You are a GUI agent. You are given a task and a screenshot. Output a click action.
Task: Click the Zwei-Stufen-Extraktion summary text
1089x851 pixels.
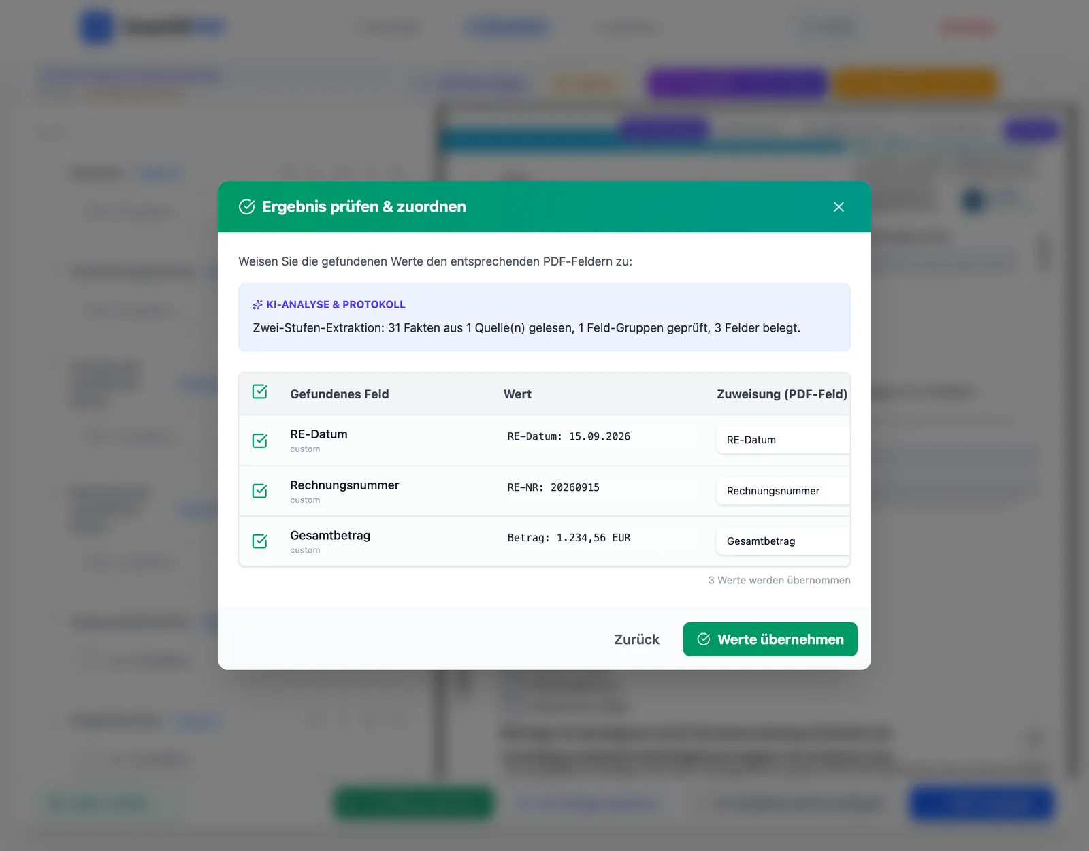click(527, 328)
